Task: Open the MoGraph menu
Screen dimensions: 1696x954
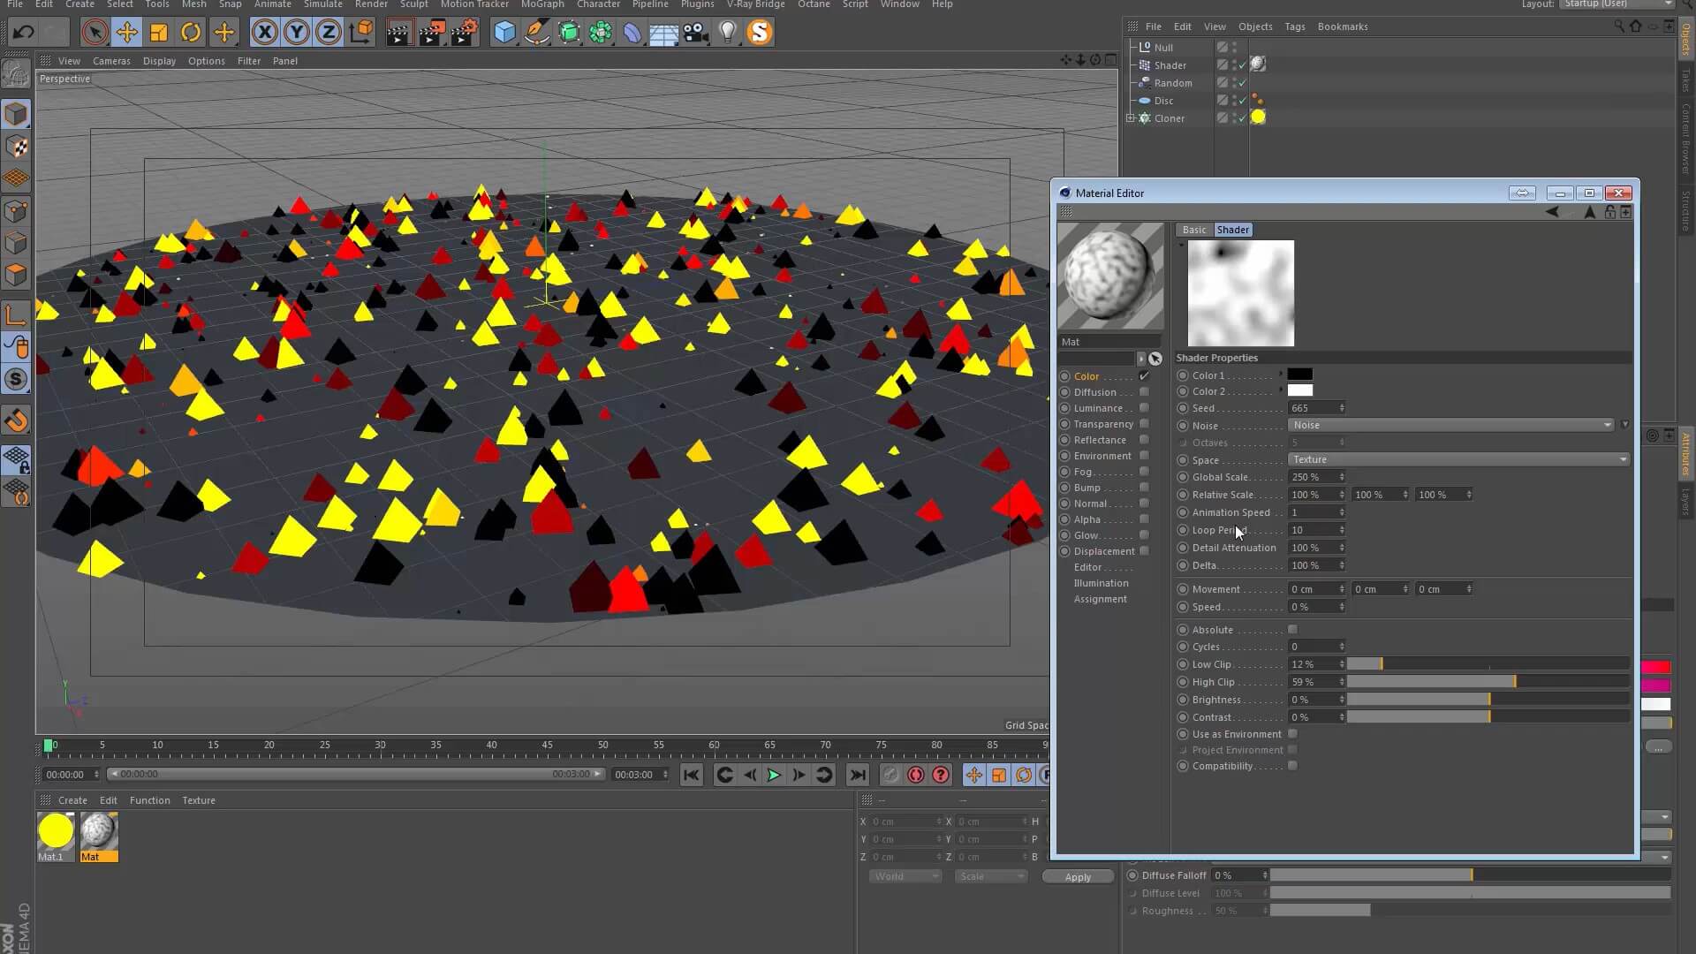Action: click(x=541, y=4)
